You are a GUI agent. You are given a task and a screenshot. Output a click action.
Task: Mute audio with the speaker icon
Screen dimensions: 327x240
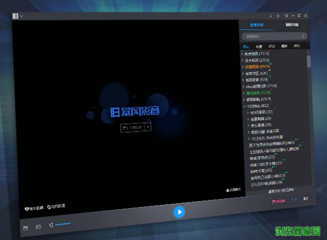point(51,225)
